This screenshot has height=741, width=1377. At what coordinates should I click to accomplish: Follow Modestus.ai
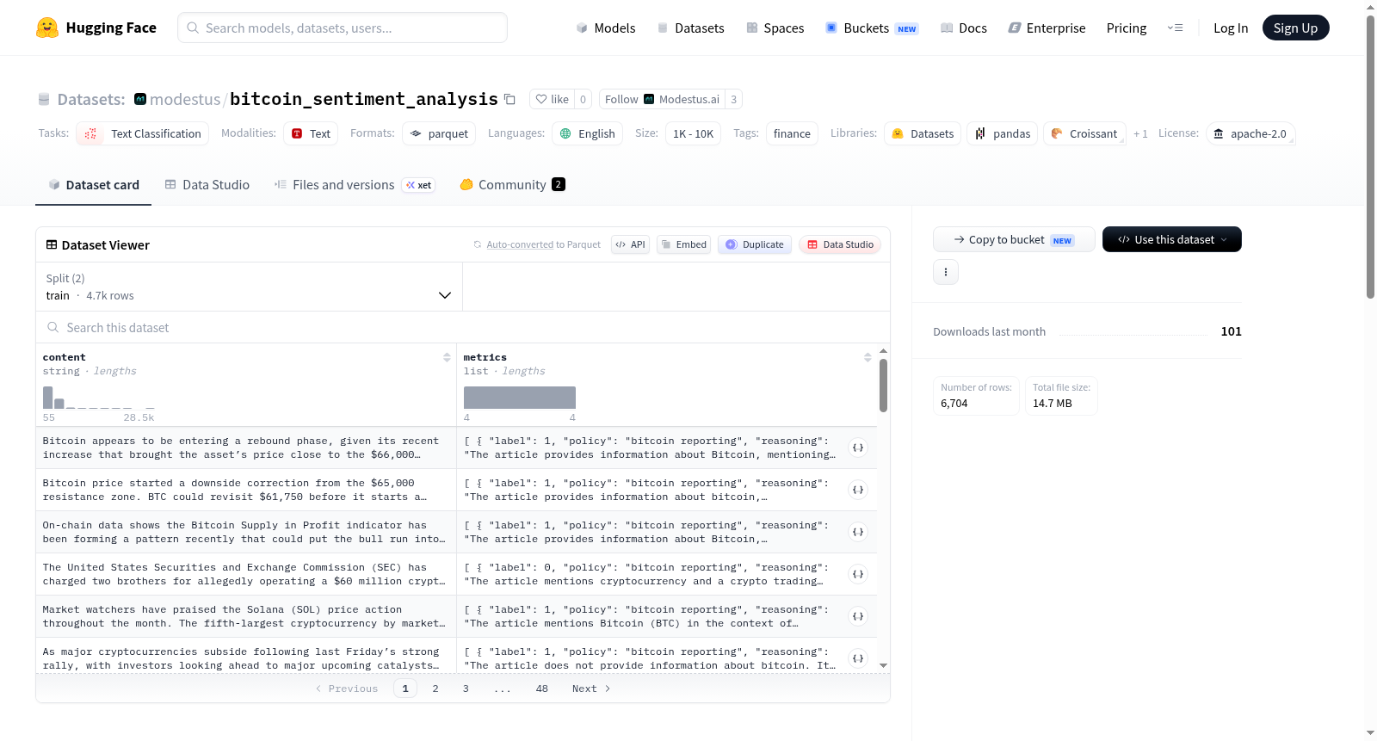click(x=662, y=99)
